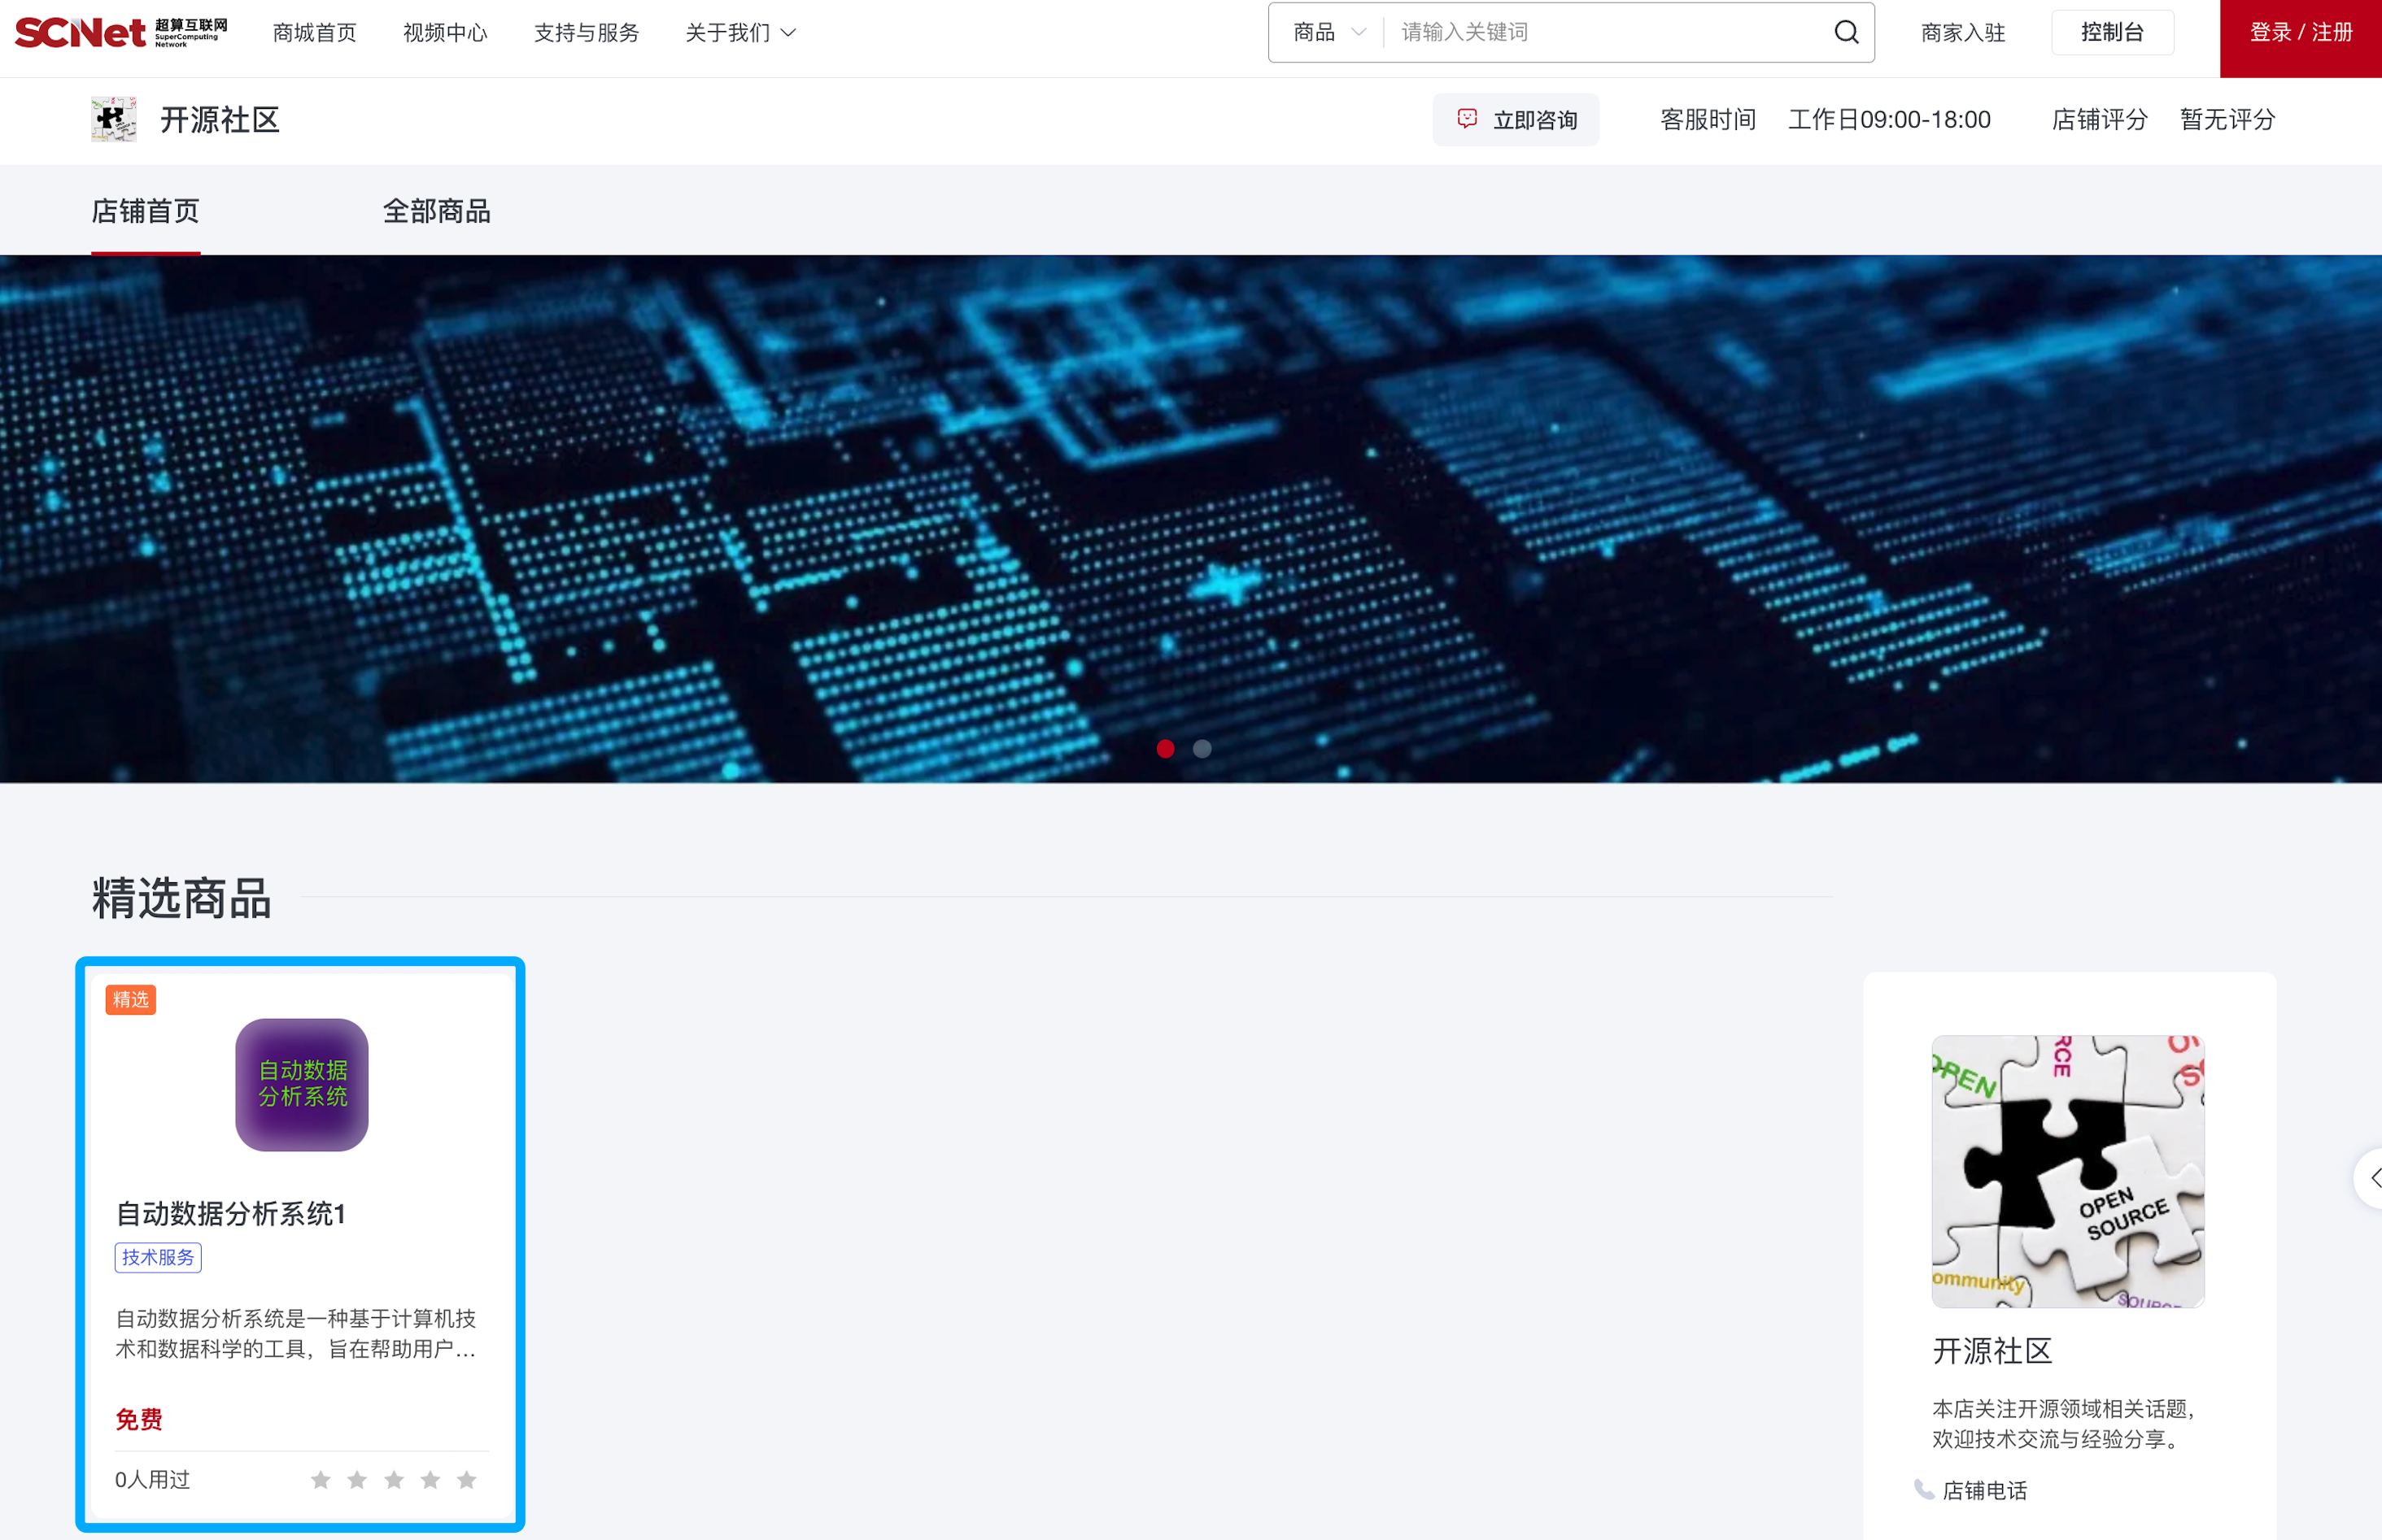Click 商城首页 in the navigation bar

(314, 32)
